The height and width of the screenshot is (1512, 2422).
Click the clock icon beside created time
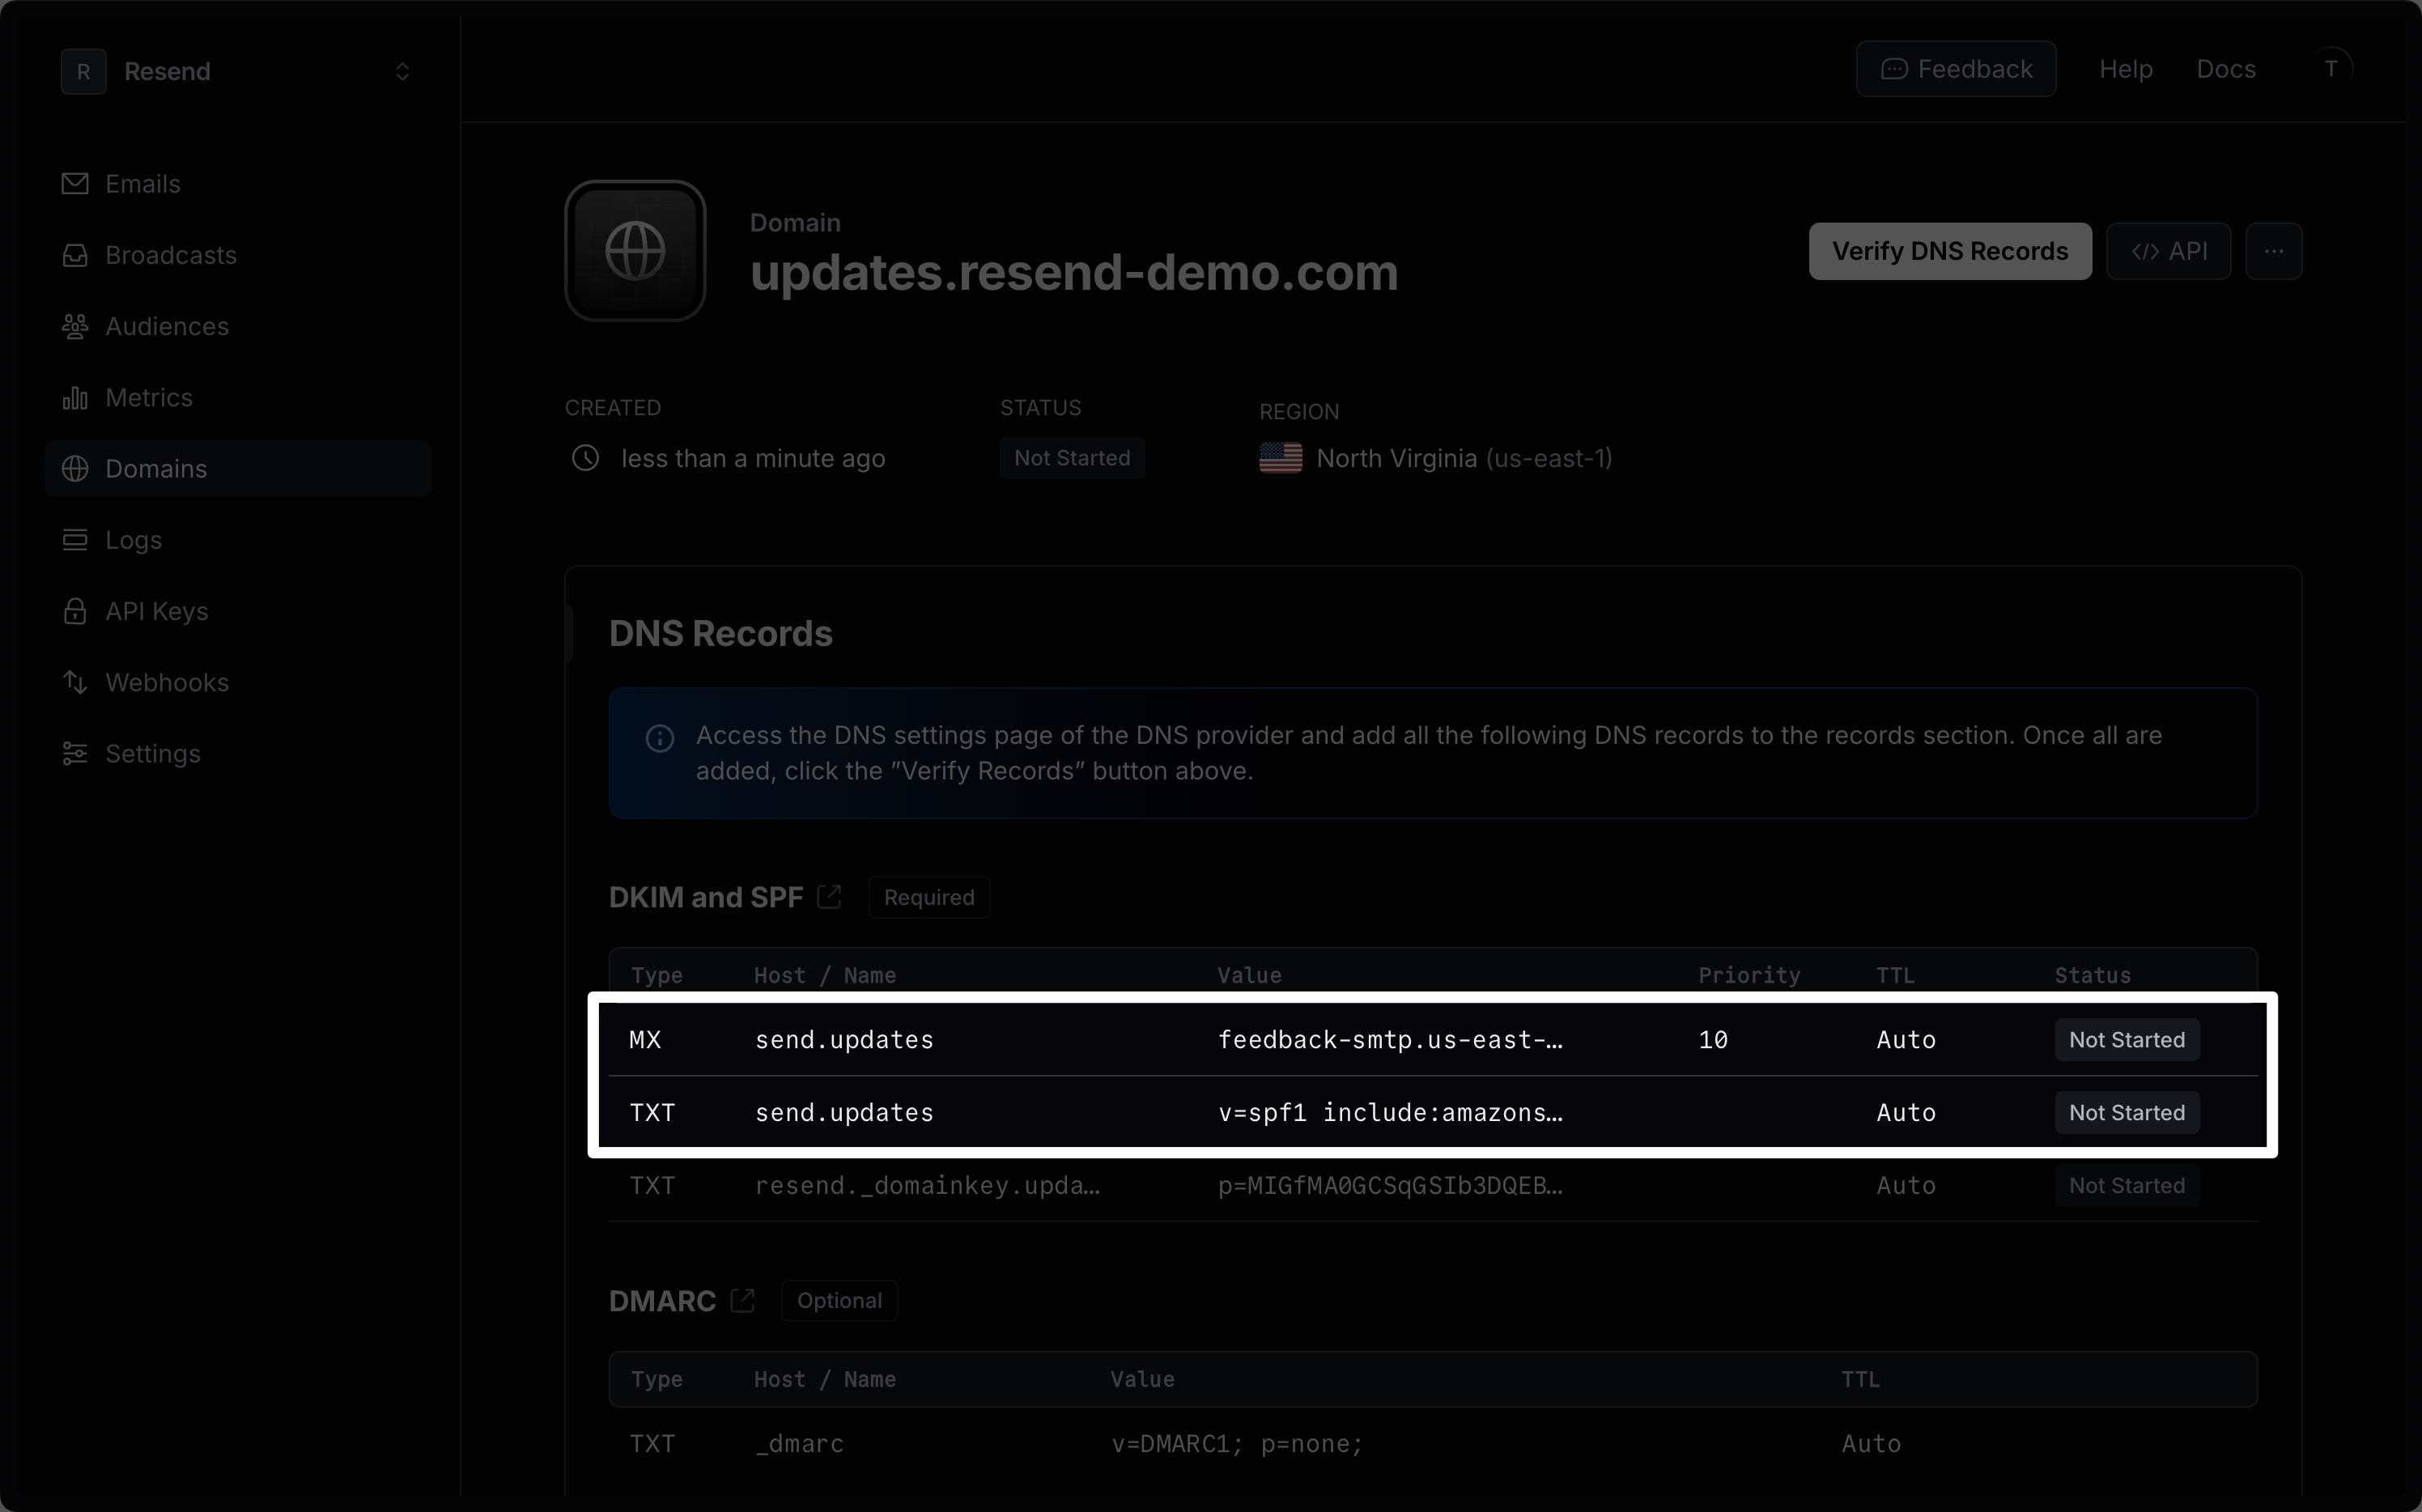pyautogui.click(x=585, y=458)
